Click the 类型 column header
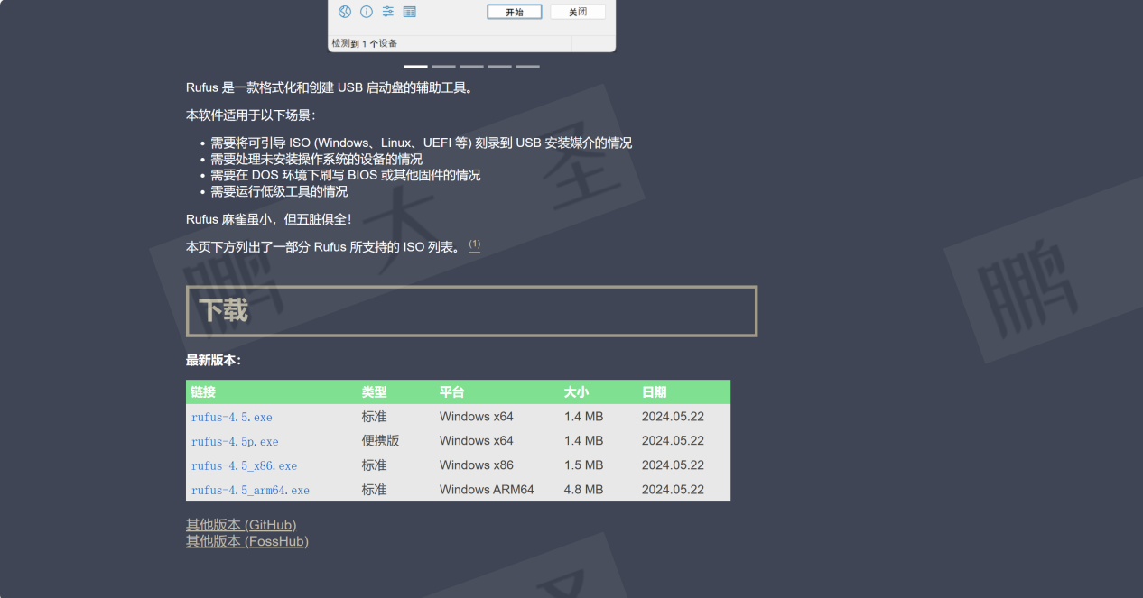Viewport: 1143px width, 598px height. [375, 392]
